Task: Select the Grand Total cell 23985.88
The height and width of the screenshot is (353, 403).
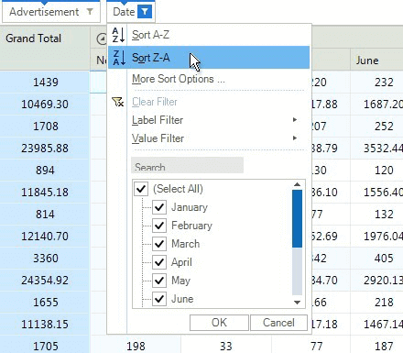Action: click(45, 148)
